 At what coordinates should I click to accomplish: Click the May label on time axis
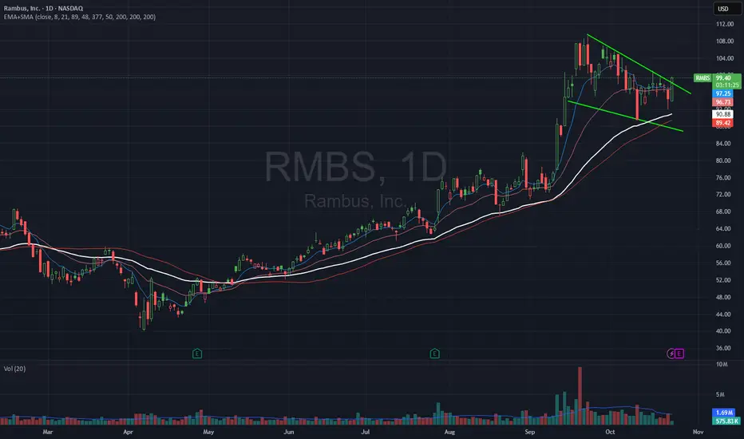[208, 432]
